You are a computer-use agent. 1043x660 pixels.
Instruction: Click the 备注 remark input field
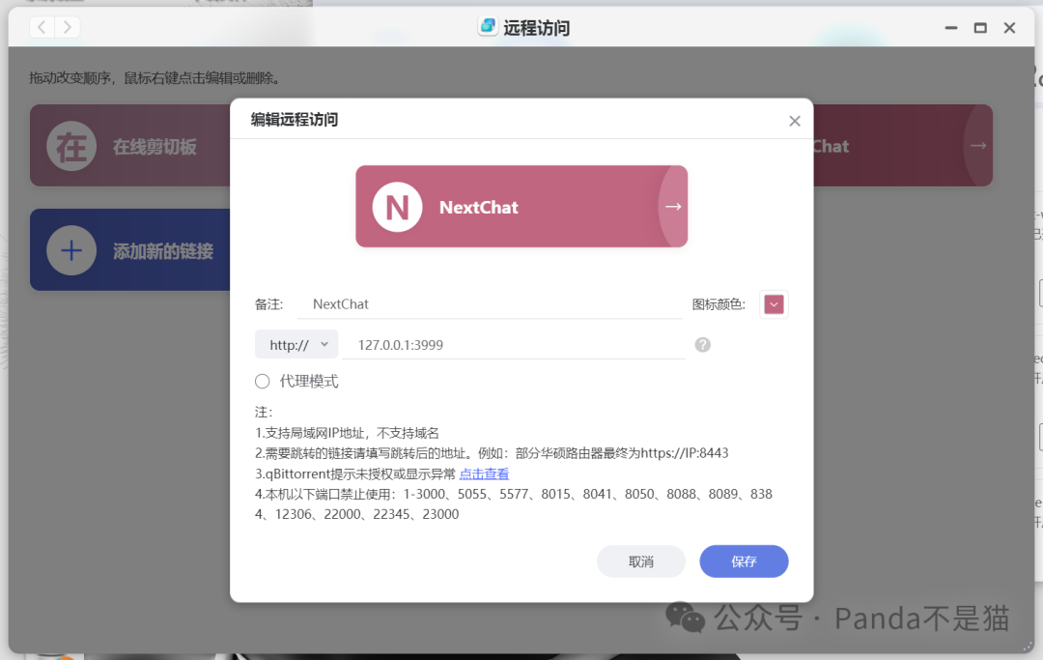[435, 303]
